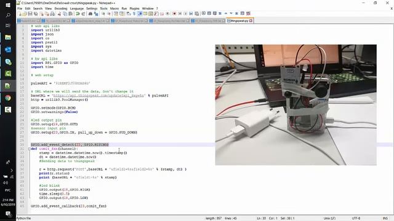Click the Raspberry Pi device photo overlay

(295, 105)
